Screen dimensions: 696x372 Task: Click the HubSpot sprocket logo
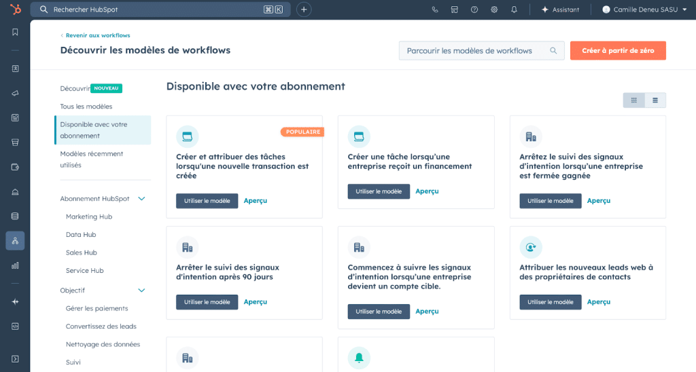[15, 10]
